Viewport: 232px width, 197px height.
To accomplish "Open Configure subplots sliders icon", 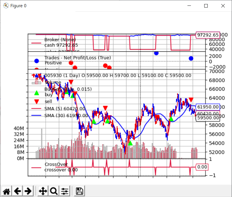I will coord(65,191).
